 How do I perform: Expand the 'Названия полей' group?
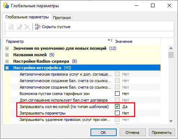point(7,55)
